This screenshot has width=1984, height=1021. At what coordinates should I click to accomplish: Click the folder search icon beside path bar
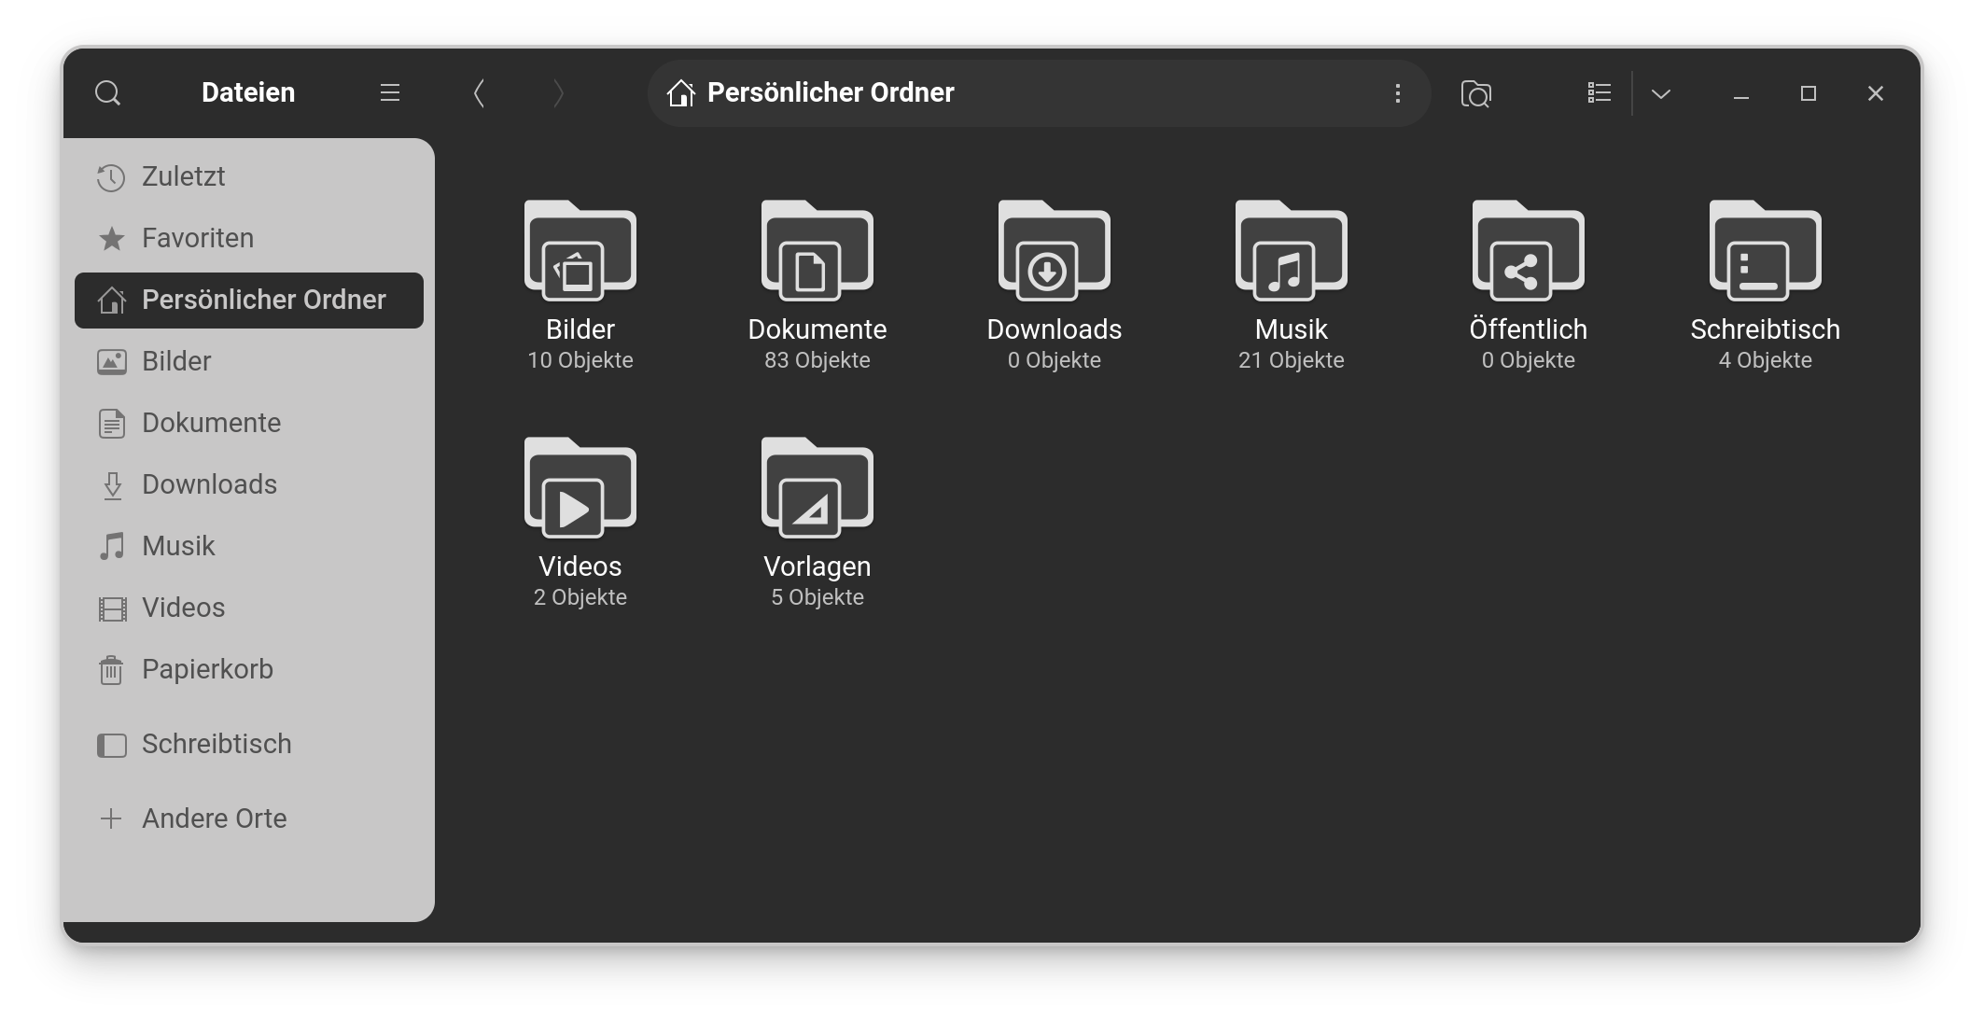(x=1475, y=93)
